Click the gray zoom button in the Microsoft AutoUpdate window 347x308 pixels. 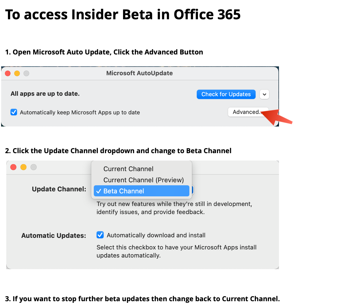click(x=26, y=73)
